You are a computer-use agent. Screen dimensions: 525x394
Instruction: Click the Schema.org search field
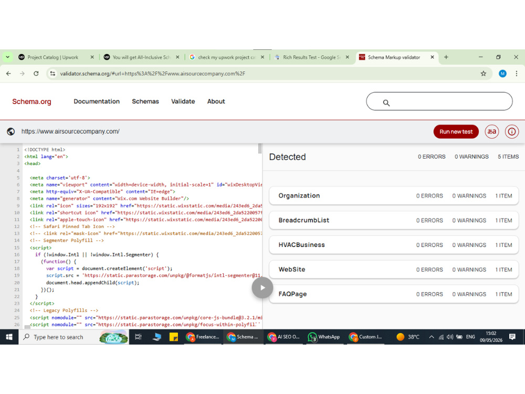click(439, 101)
